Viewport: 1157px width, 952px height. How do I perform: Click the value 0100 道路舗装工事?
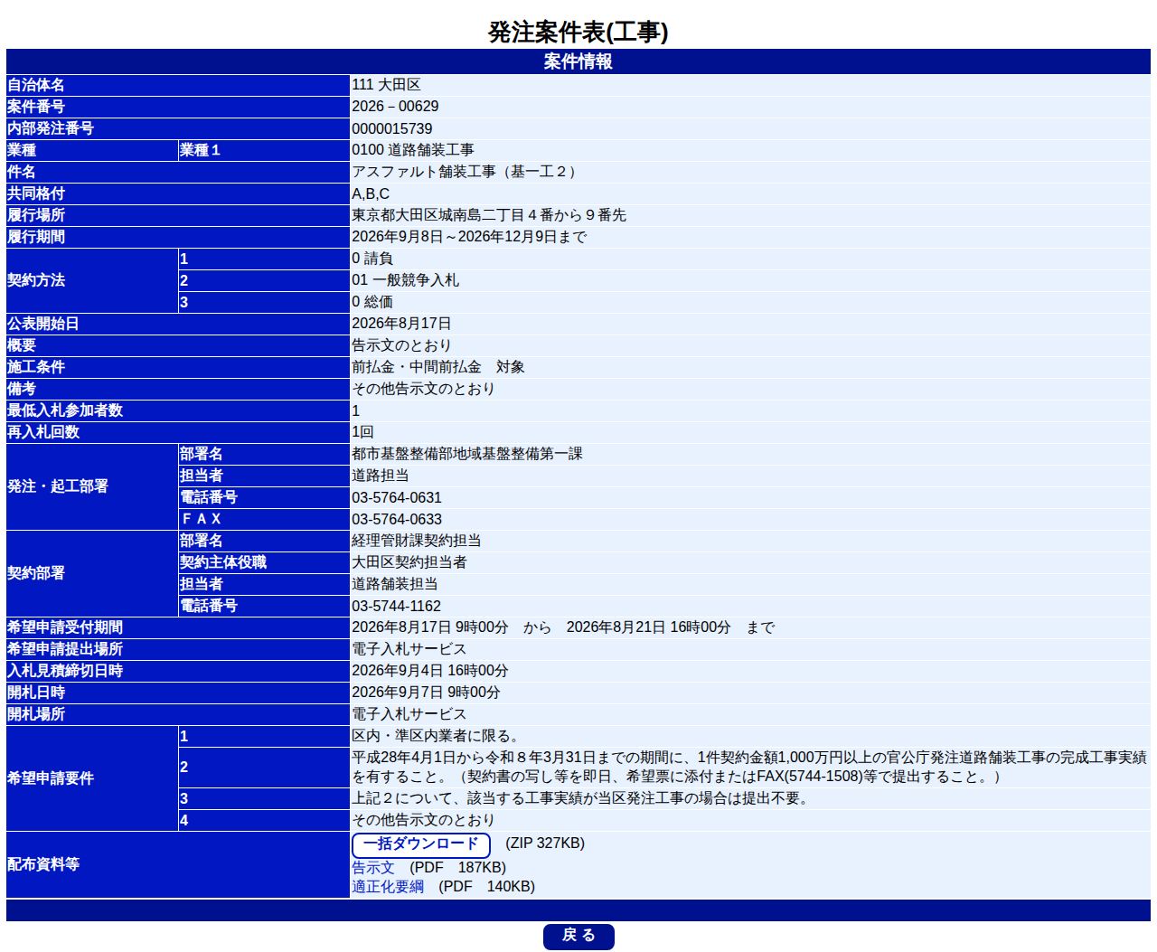[x=413, y=150]
